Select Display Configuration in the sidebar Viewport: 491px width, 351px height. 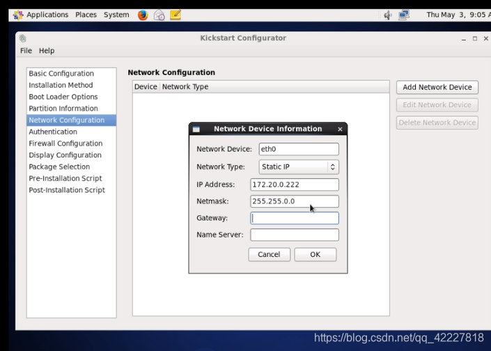72,155
